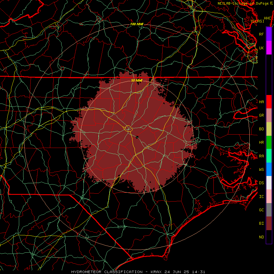Click the HA legend label
This screenshot has width=274, height=274.
pyautogui.click(x=261, y=102)
